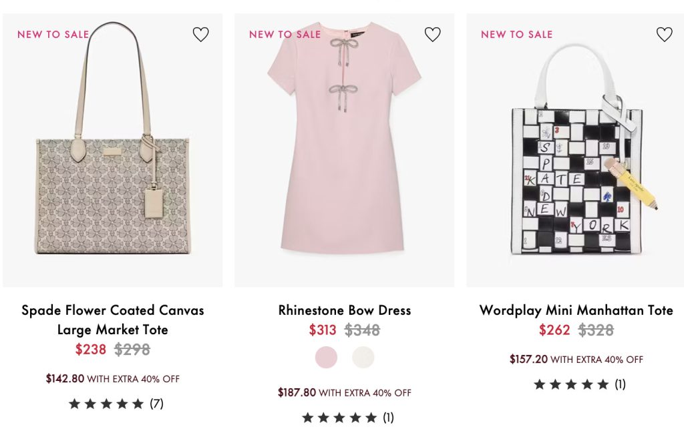Screen dimensions: 684x429
Task: Open star ratings for Rhinestone Bow Dress
Action: click(339, 418)
